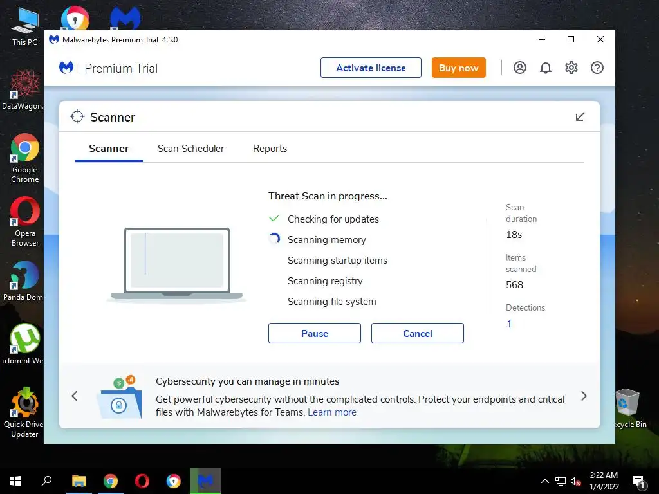Switch to the Scanner tab
The height and width of the screenshot is (494, 659).
109,149
